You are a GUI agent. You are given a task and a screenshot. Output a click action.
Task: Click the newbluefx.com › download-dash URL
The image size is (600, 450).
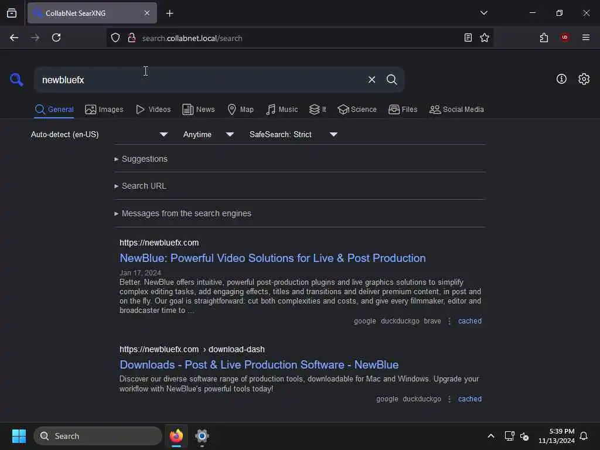point(192,349)
